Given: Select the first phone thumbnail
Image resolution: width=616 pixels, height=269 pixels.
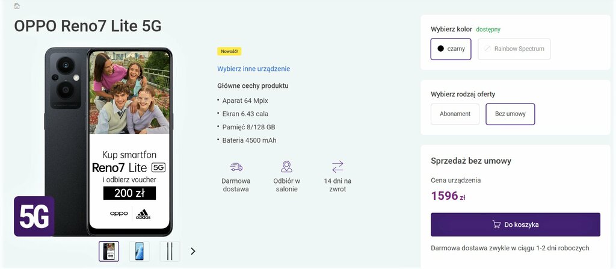Looking at the screenshot, I should coord(109,252).
